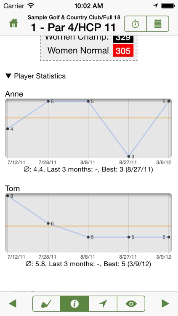178x316 pixels.
Task: Click Anne's player name label
Action: click(14, 94)
